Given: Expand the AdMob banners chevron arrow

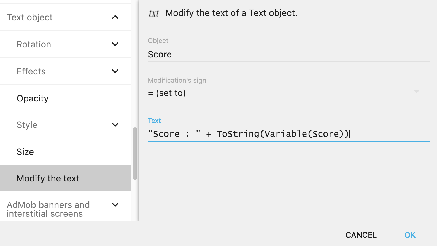Looking at the screenshot, I should click(x=115, y=205).
